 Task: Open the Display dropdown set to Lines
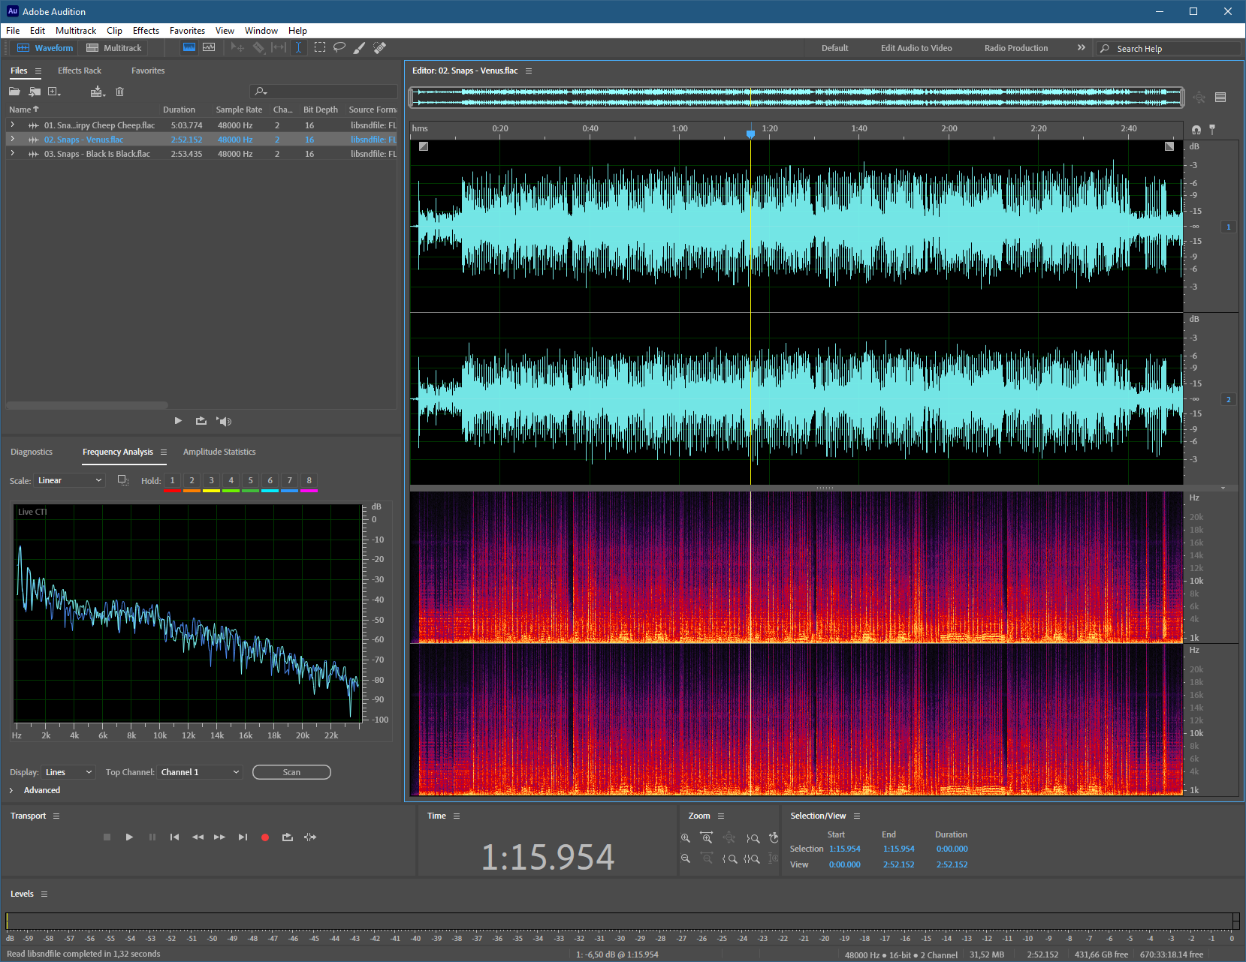(x=68, y=772)
